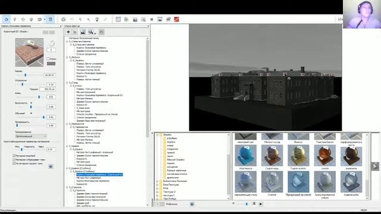This screenshot has height=214, width=381.
Task: Select the 'Крыша черепица' library folder
Action: pyautogui.click(x=176, y=171)
